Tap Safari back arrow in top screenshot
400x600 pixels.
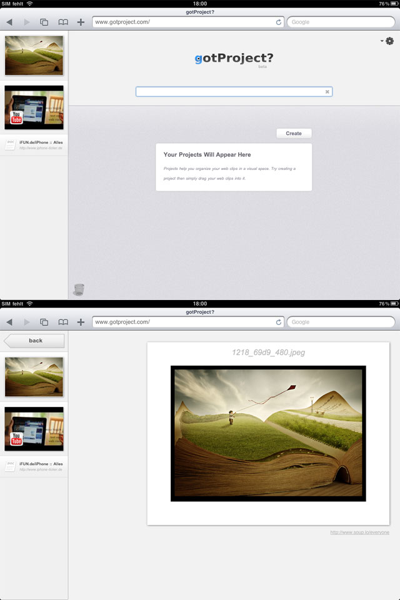click(9, 22)
